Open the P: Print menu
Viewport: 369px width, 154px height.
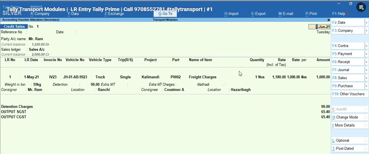click(x=311, y=14)
